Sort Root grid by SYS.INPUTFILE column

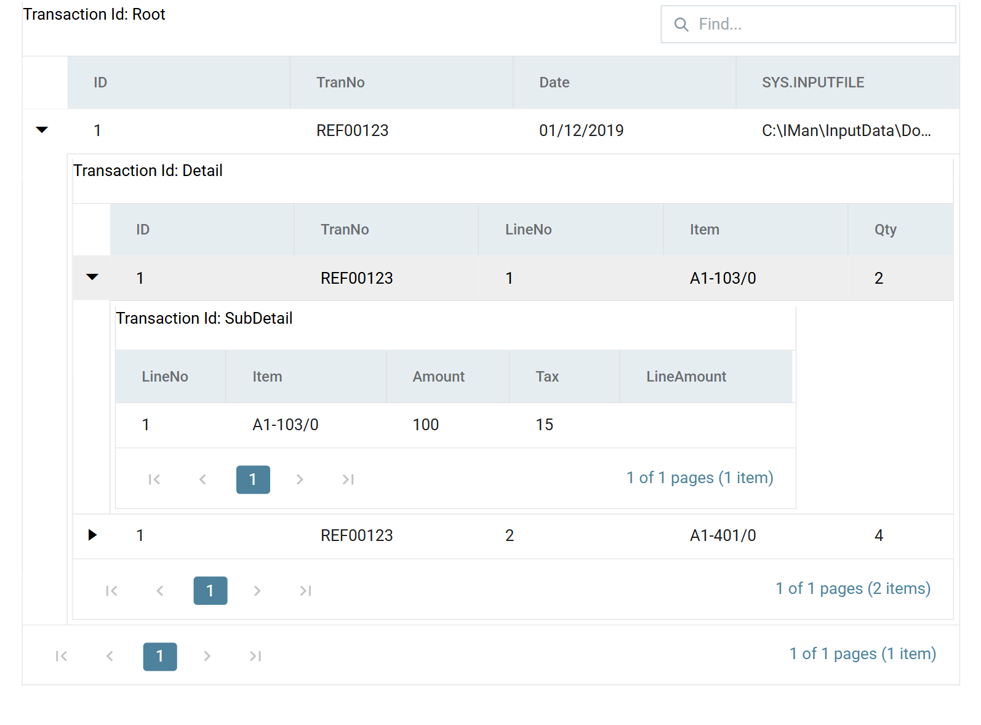point(847,82)
